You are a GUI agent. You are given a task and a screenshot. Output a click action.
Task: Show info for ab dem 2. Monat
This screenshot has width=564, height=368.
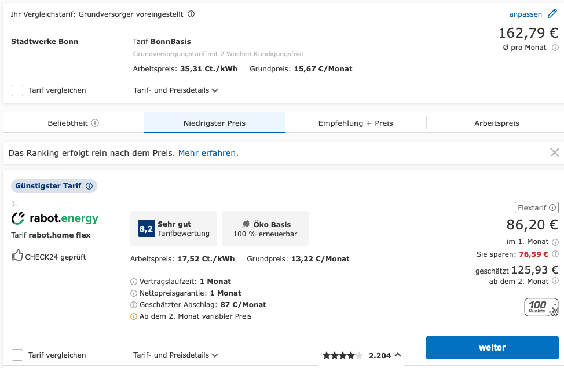555,280
